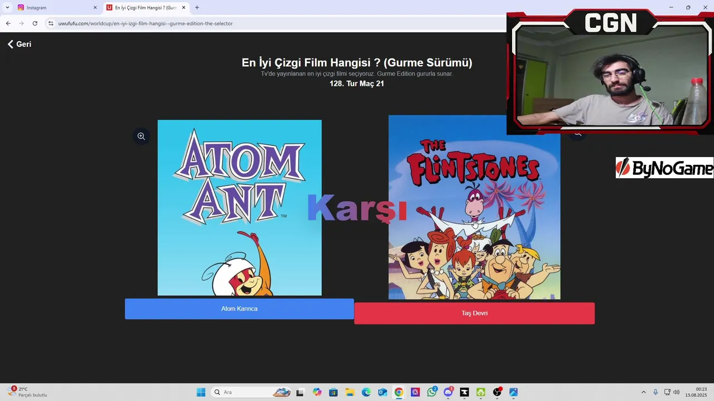The image size is (714, 401).
Task: Open OBS Studio from taskbar
Action: 497,392
